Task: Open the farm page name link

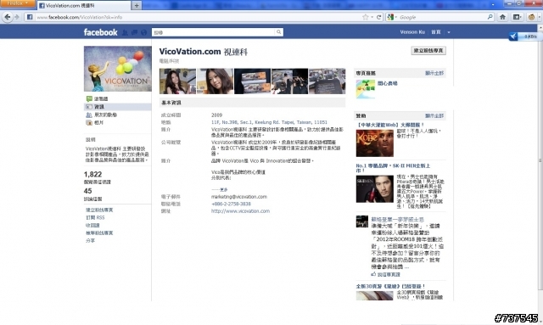Action: (x=387, y=83)
